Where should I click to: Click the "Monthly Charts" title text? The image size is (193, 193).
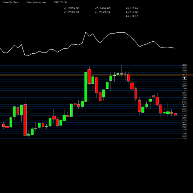(x=11, y=2)
